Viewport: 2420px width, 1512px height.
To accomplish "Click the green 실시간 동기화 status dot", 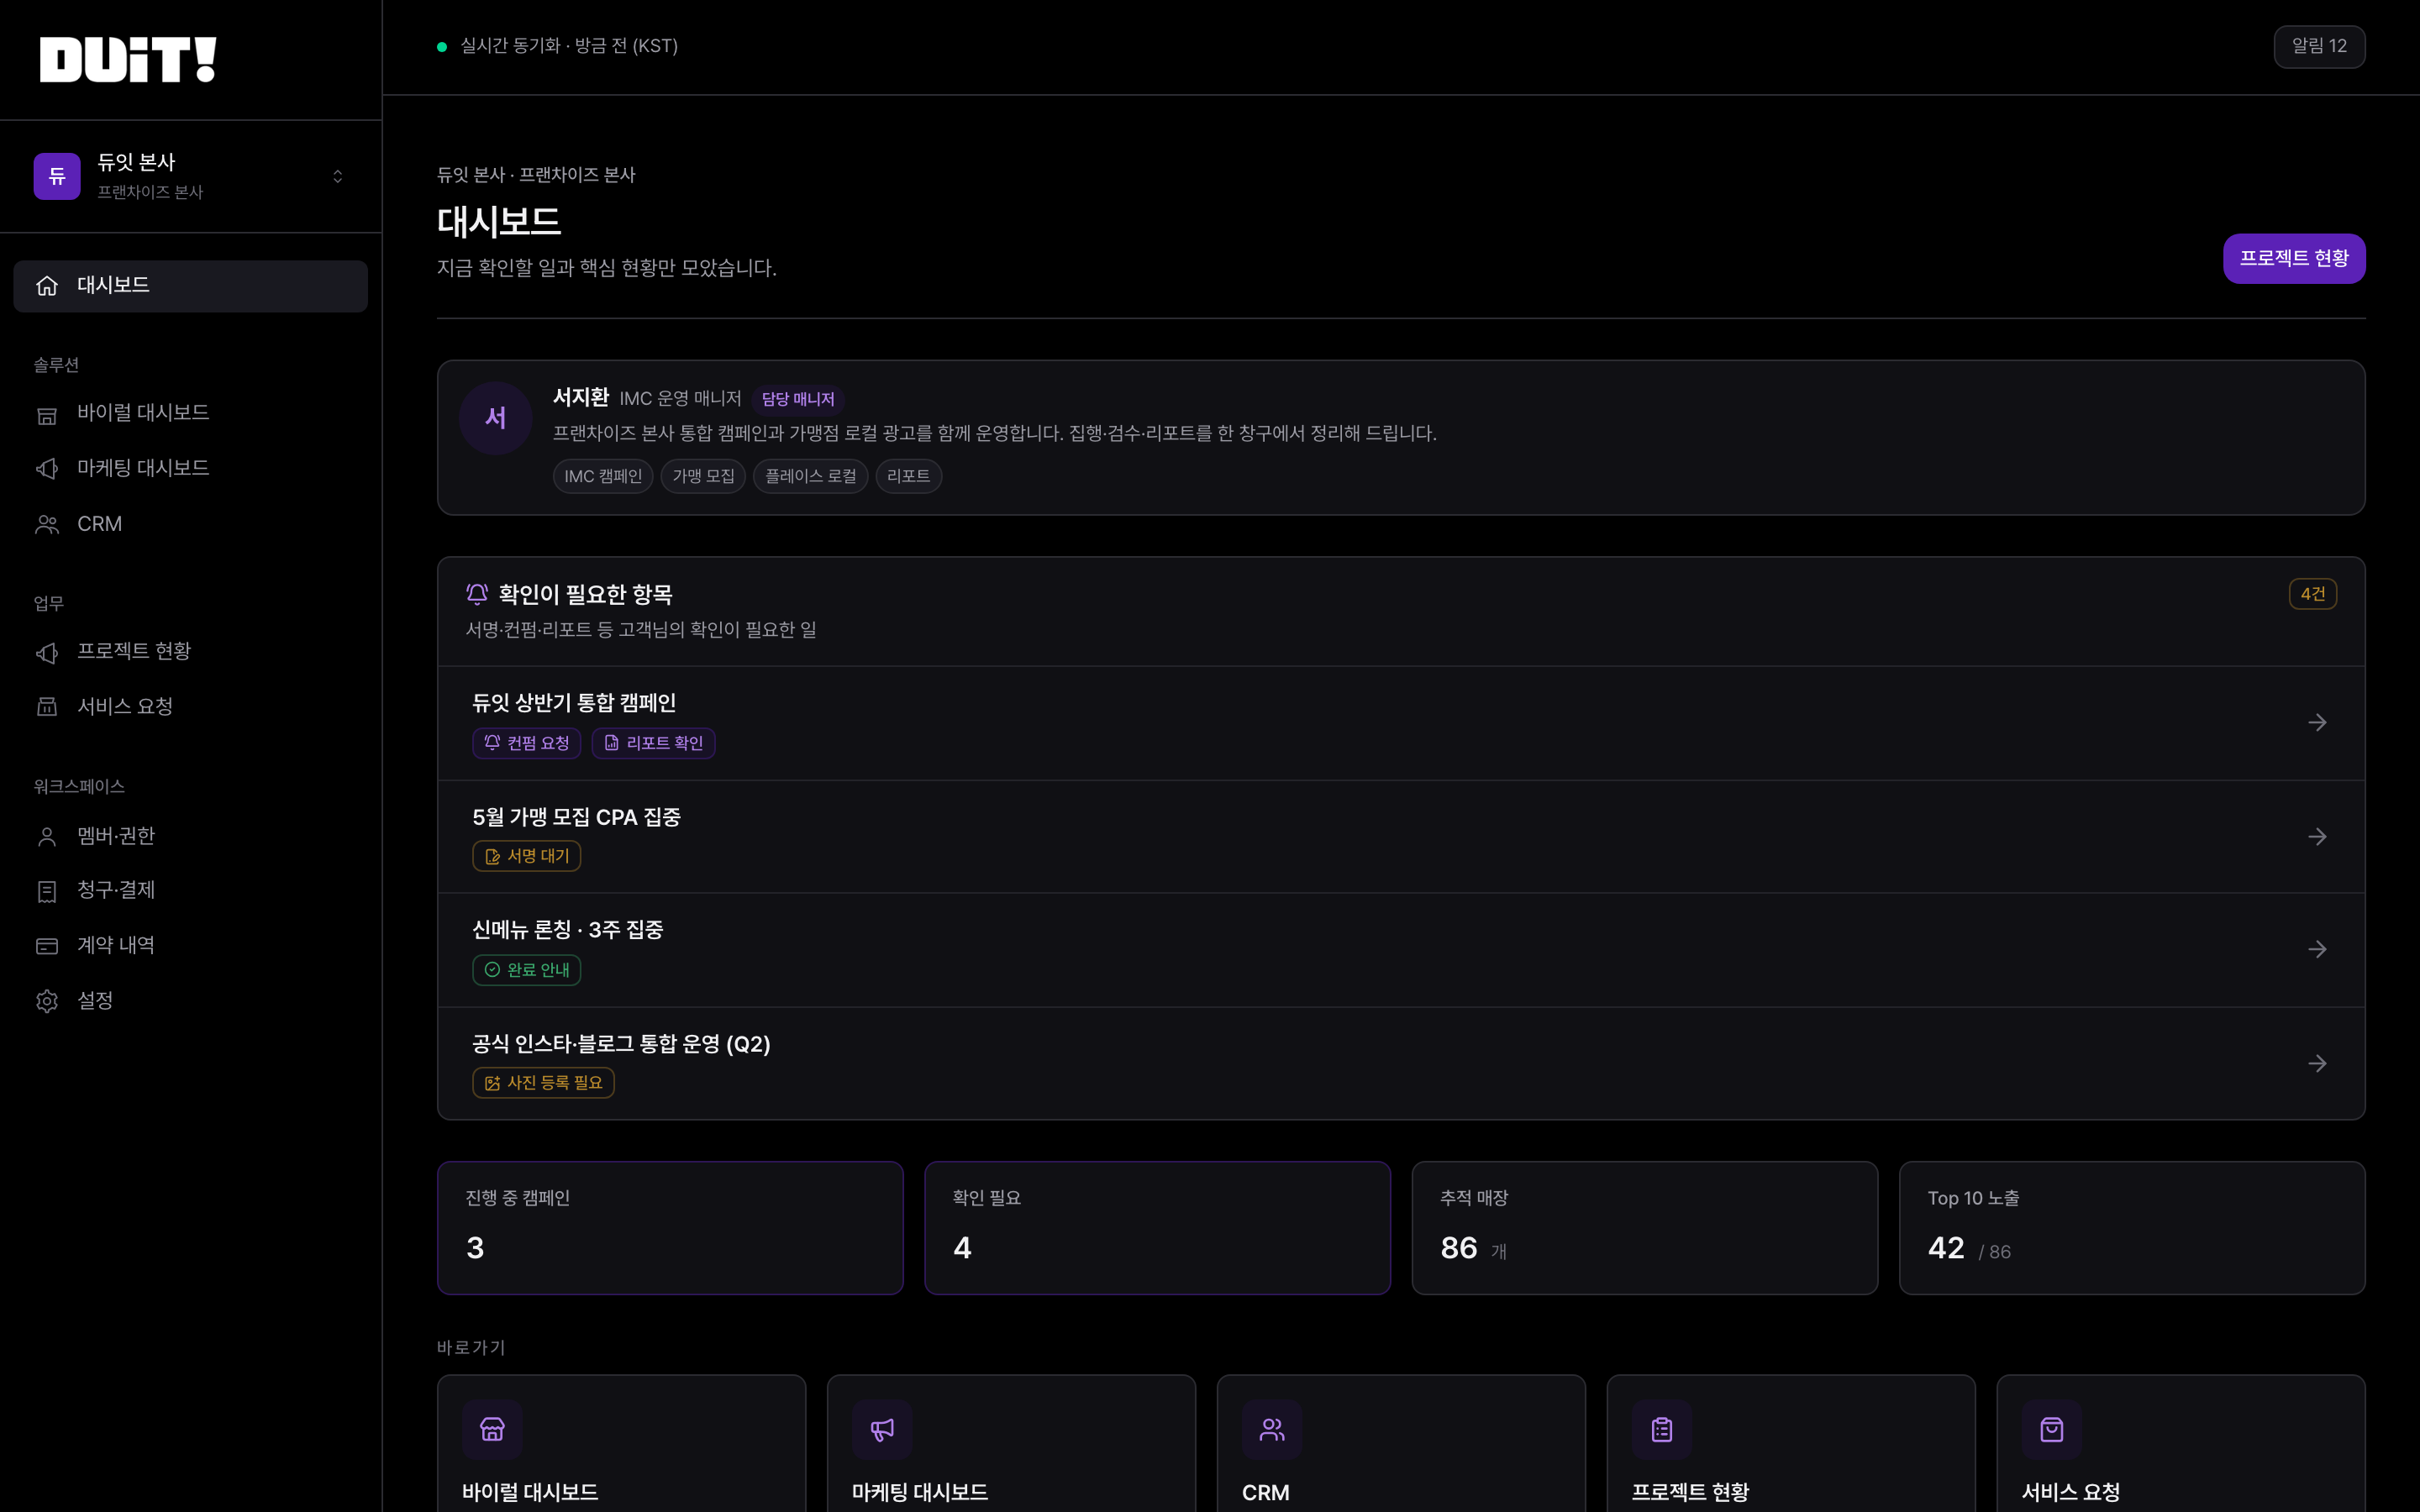I will click(x=442, y=47).
